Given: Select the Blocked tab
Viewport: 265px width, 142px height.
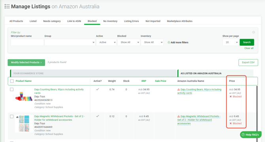Looking at the screenshot, I should 92,21.
